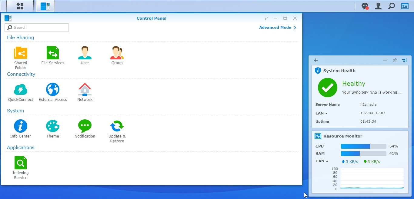414x199 pixels.
Task: Click the Control Panel search field
Action: tap(37, 28)
